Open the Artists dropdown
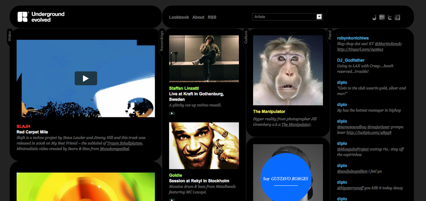Screen dimensions: 426x201 point(287,17)
